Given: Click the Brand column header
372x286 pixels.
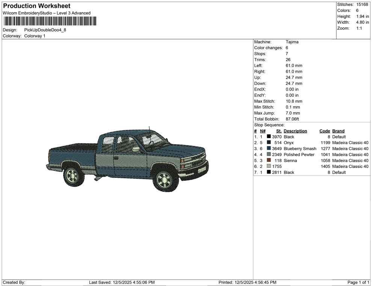Looking at the screenshot, I should pyautogui.click(x=338, y=131).
